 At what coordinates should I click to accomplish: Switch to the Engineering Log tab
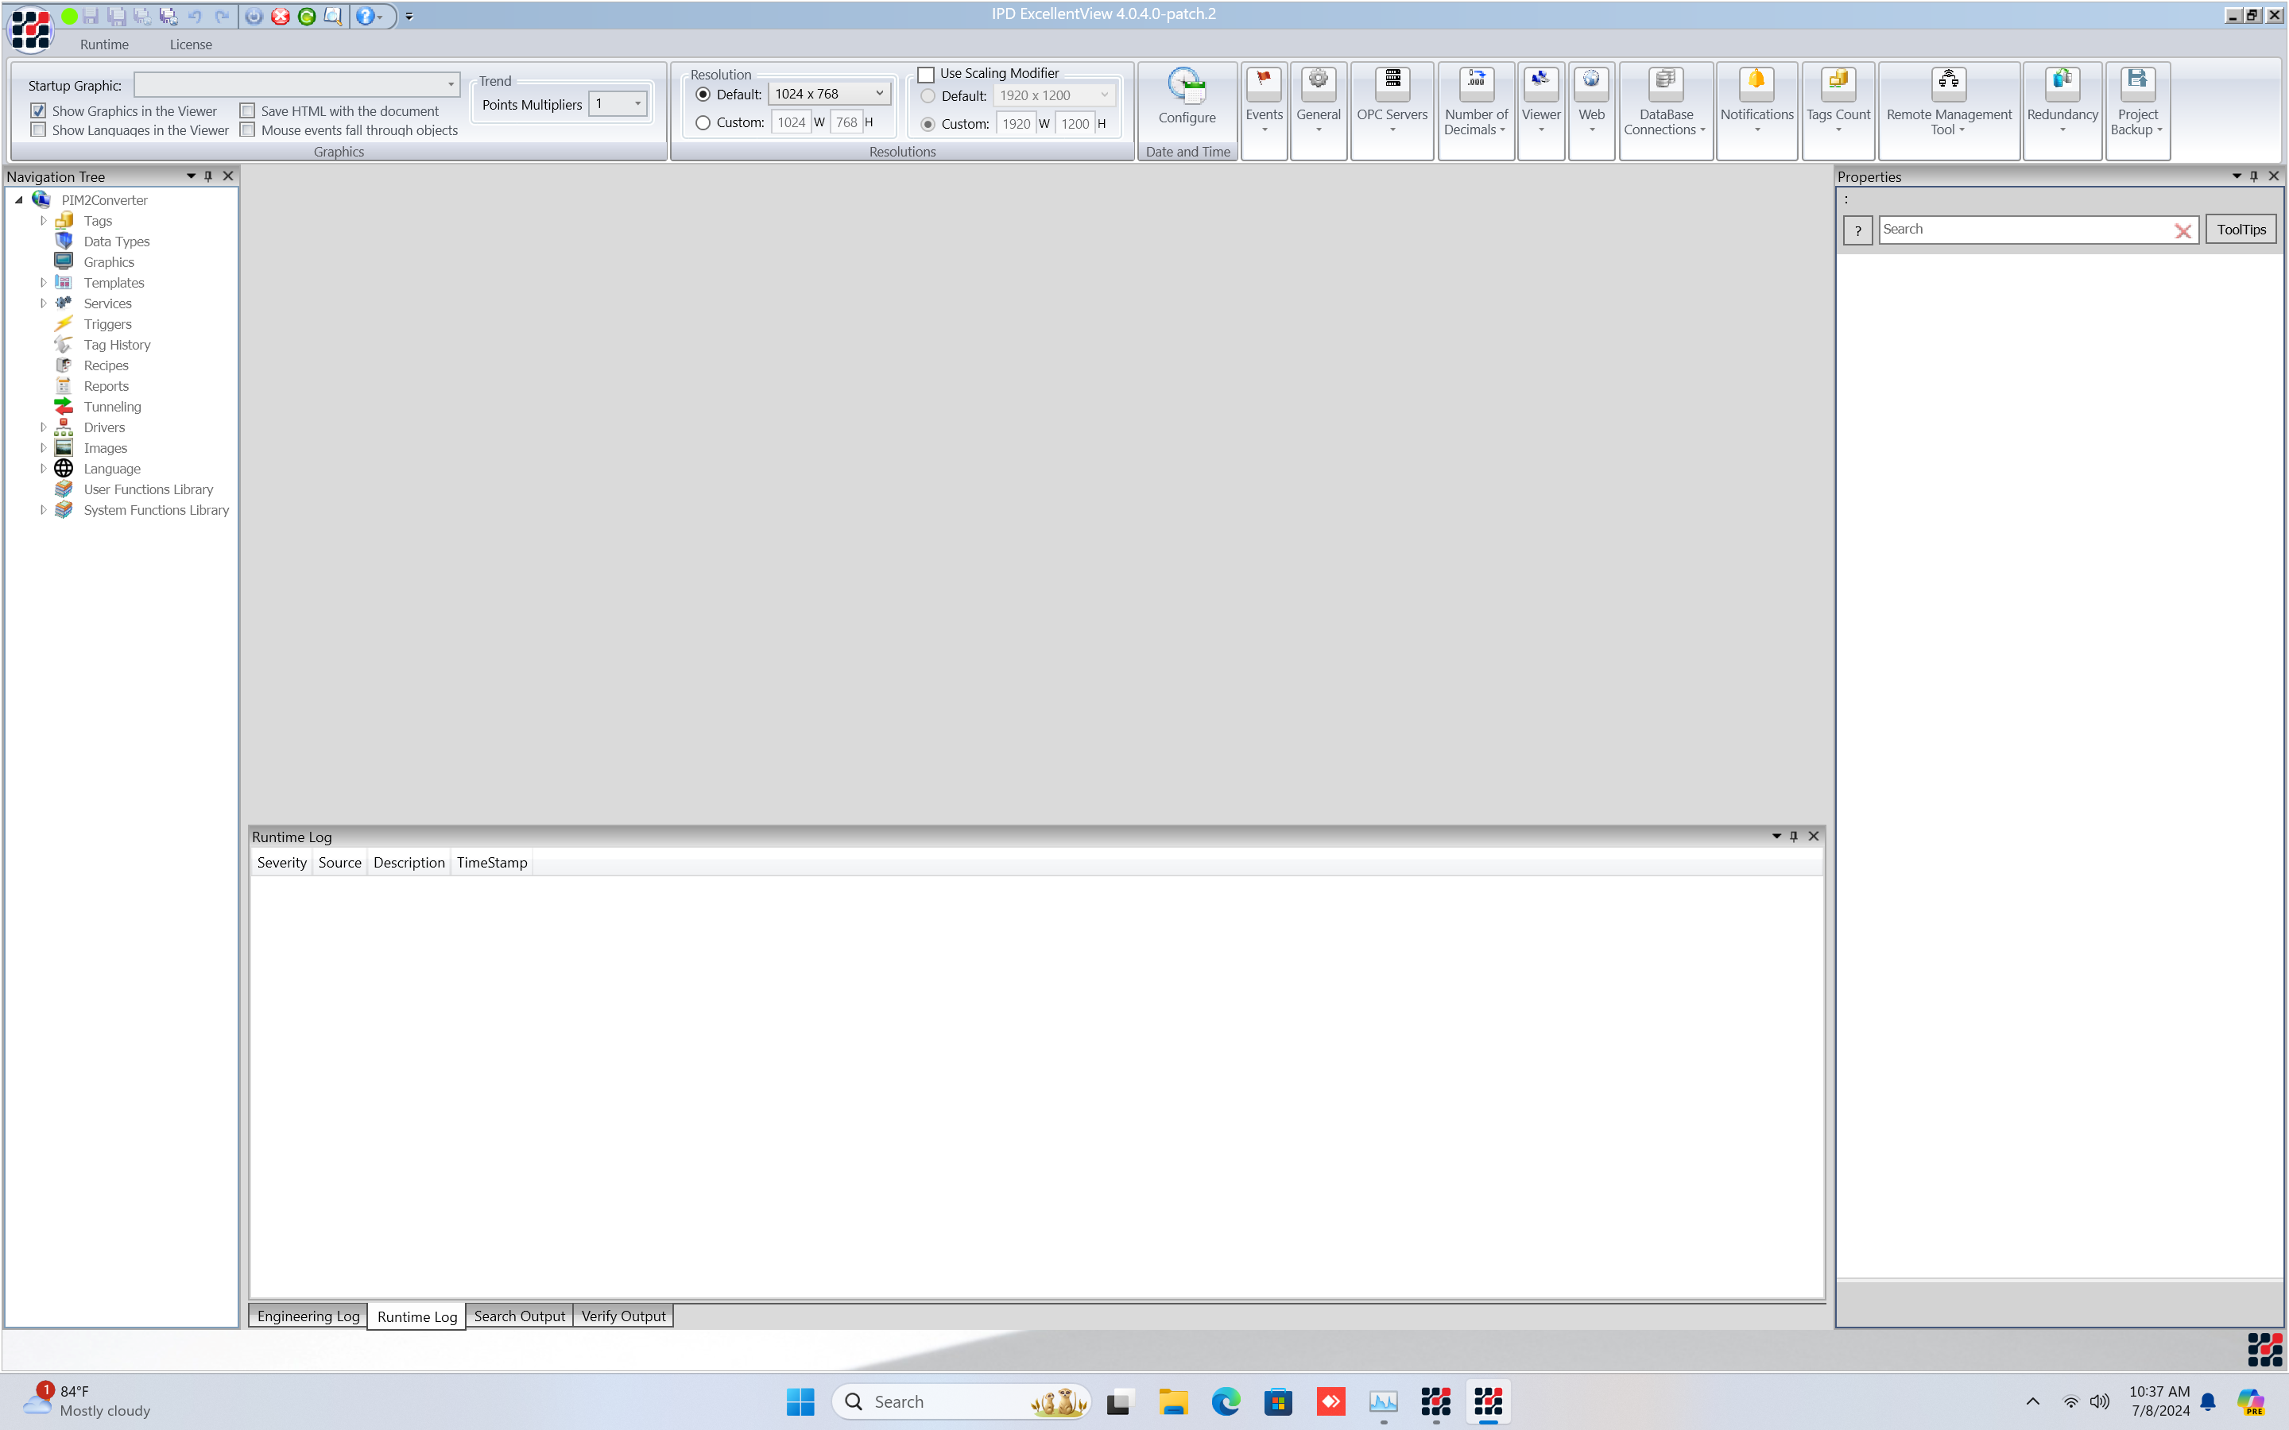pyautogui.click(x=308, y=1316)
